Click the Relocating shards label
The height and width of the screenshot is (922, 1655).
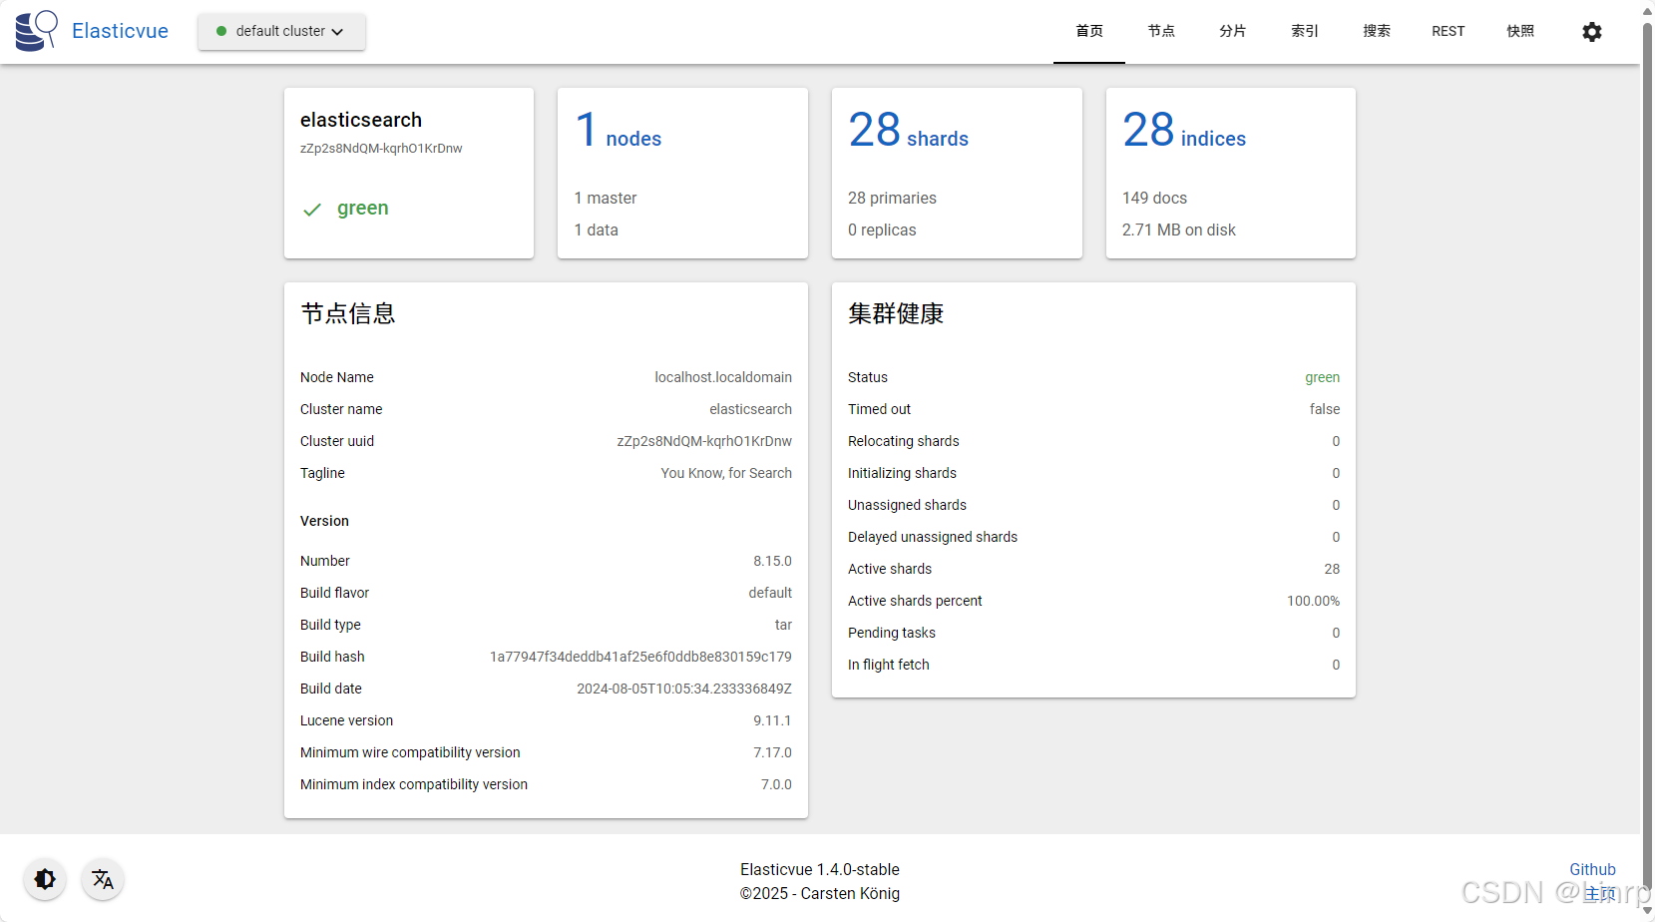coord(904,441)
